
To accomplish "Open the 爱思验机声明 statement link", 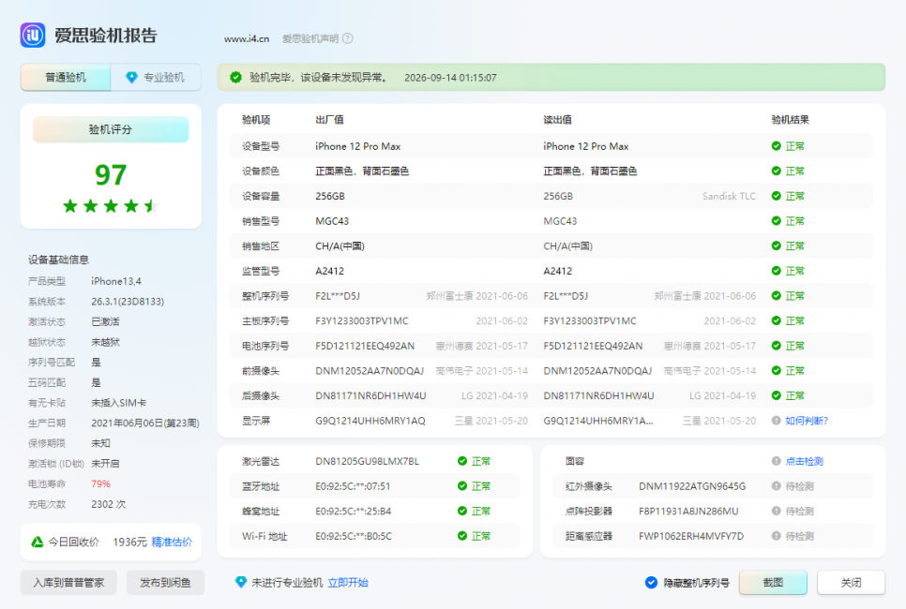I will (310, 38).
